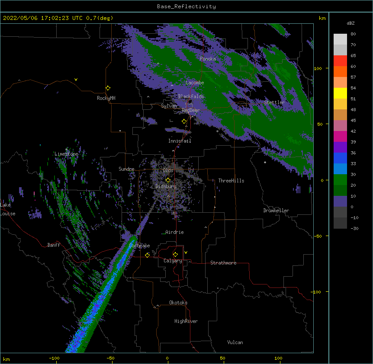The width and height of the screenshot is (373, 364).
Task: Click the HighRiver label
Action: click(x=186, y=321)
